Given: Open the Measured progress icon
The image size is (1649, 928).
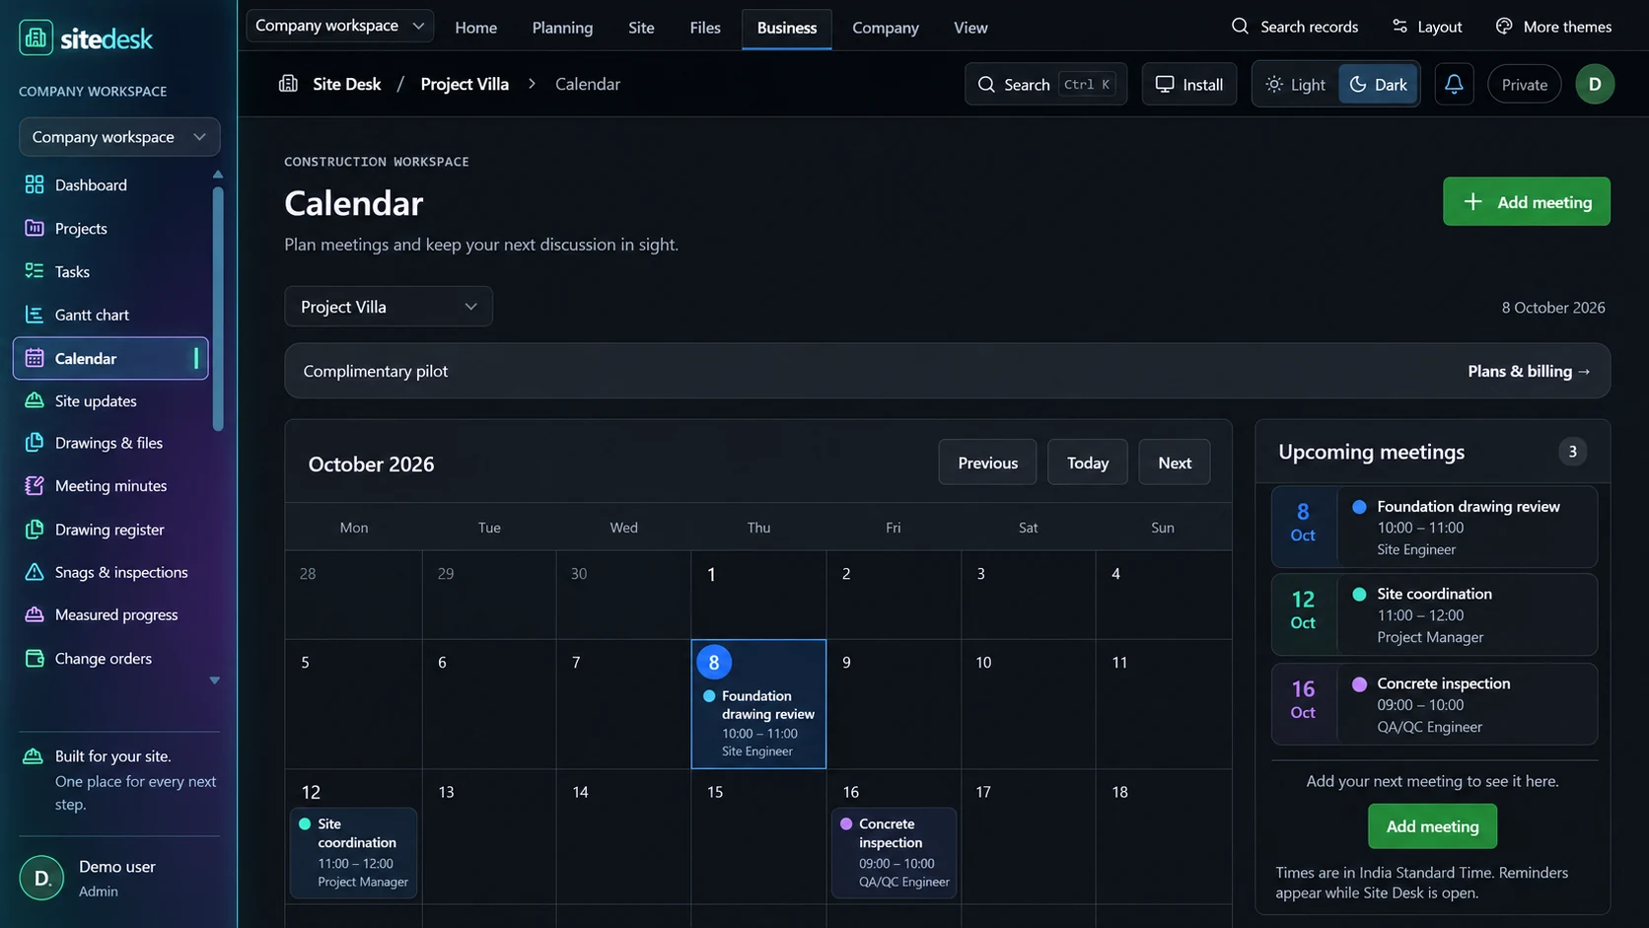Looking at the screenshot, I should (35, 614).
